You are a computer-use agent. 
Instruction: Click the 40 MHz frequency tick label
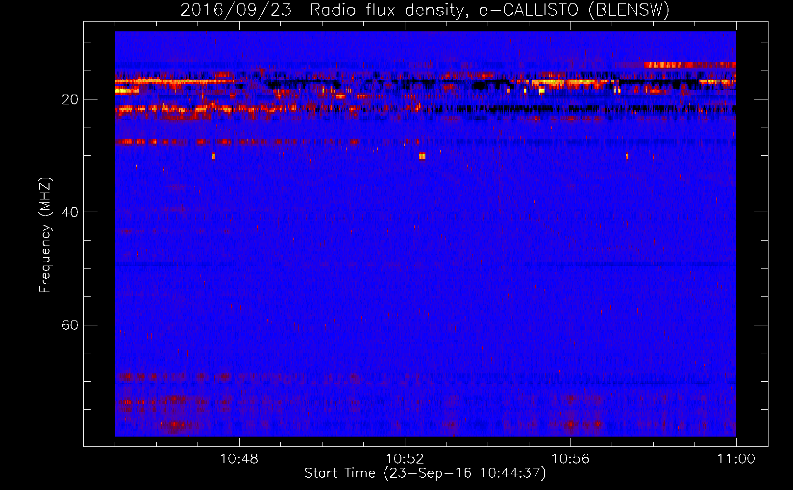(70, 213)
